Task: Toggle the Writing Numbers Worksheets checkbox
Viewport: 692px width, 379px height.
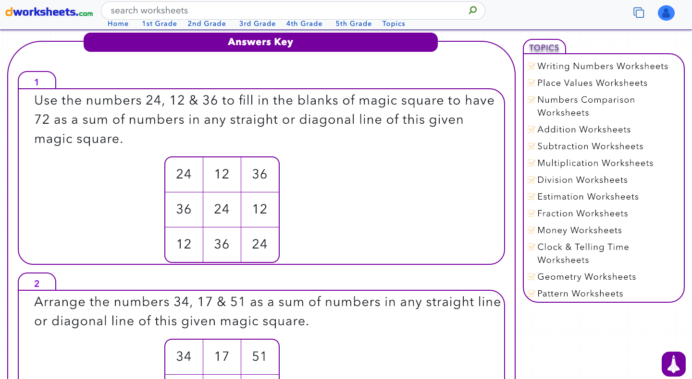Action: [531, 66]
